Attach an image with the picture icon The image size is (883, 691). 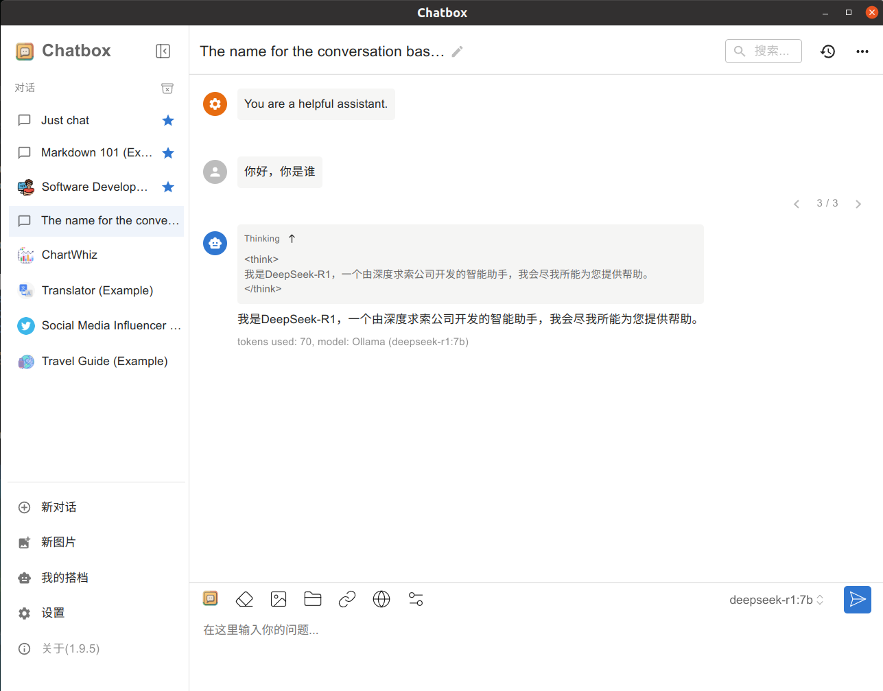[279, 599]
